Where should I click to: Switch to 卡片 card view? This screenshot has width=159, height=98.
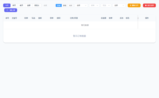pos(70,6)
